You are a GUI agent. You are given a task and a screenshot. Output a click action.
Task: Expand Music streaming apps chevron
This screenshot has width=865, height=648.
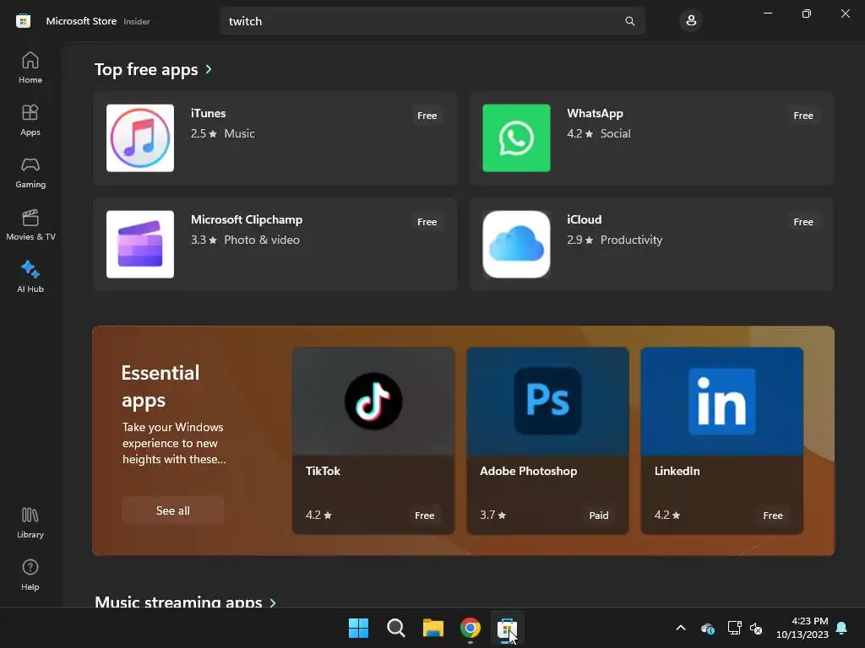pyautogui.click(x=273, y=602)
